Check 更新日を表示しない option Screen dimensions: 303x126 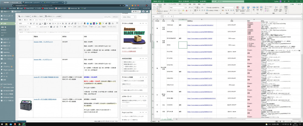tap(123, 62)
